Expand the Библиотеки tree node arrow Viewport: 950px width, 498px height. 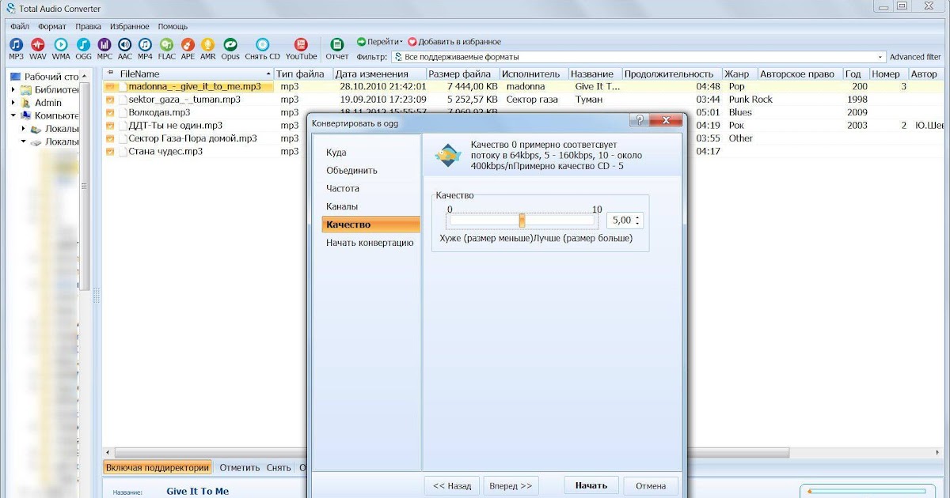pos(13,90)
